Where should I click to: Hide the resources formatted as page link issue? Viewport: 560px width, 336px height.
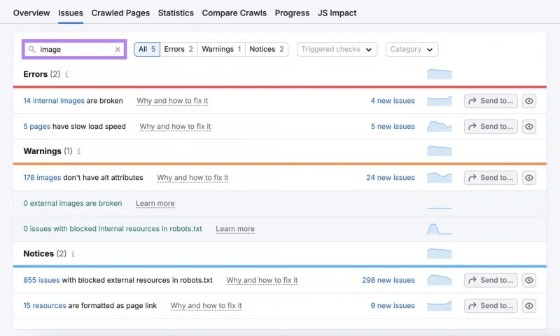[x=529, y=306]
